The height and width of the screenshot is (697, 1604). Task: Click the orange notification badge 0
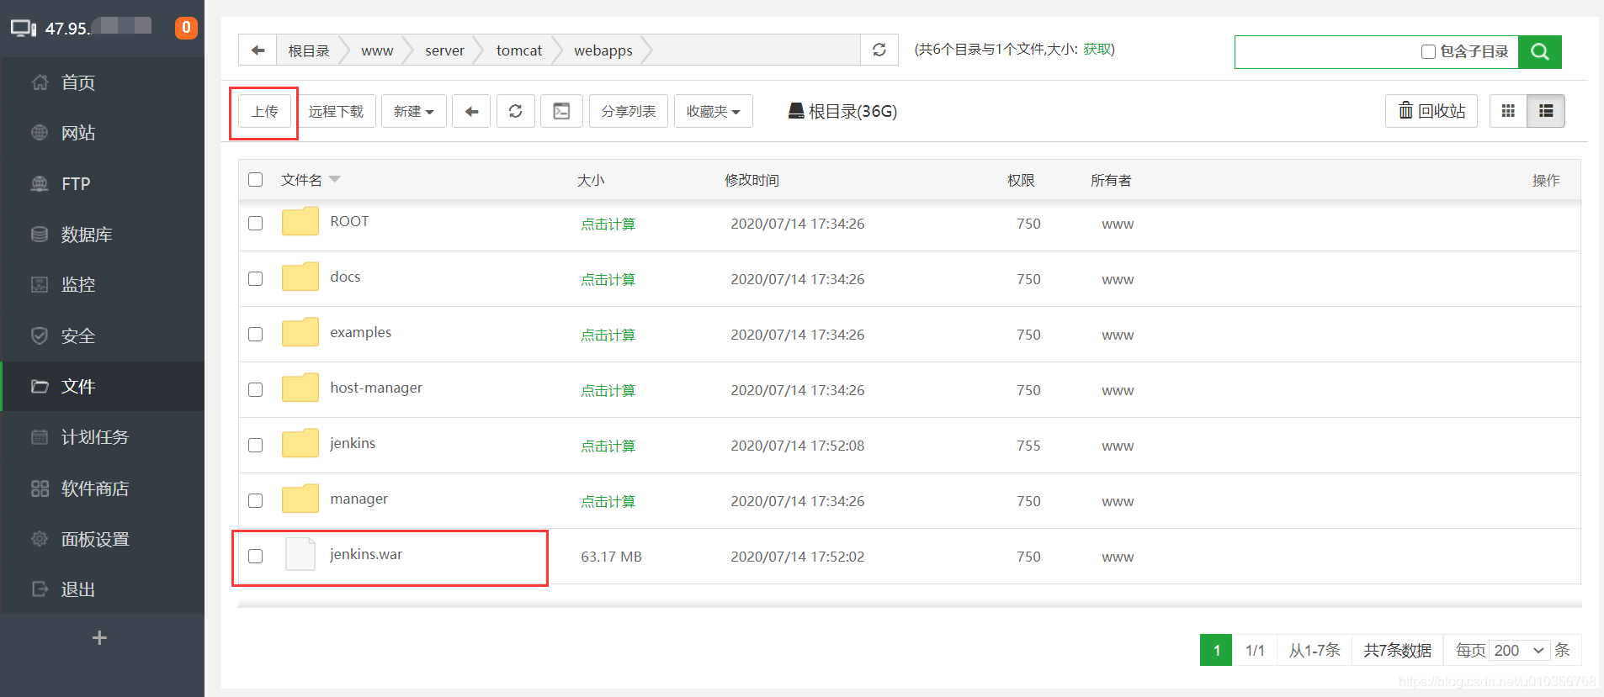[x=186, y=28]
